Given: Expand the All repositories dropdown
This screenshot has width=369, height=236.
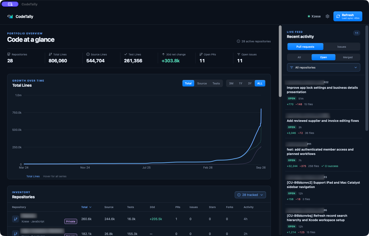Looking at the screenshot, I should (x=323, y=67).
